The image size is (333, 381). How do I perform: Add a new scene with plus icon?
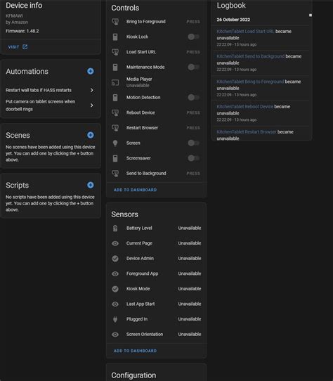[91, 135]
